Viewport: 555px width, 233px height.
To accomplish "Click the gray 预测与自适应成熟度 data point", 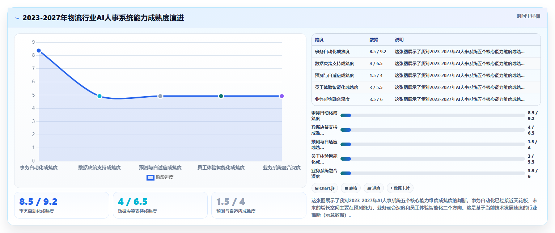I will [160, 96].
